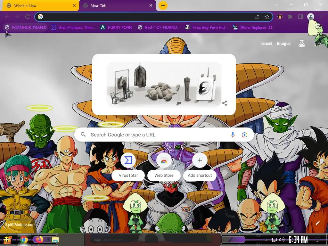Open File Explorer from the taskbar
The image size is (328, 246).
(x=55, y=240)
